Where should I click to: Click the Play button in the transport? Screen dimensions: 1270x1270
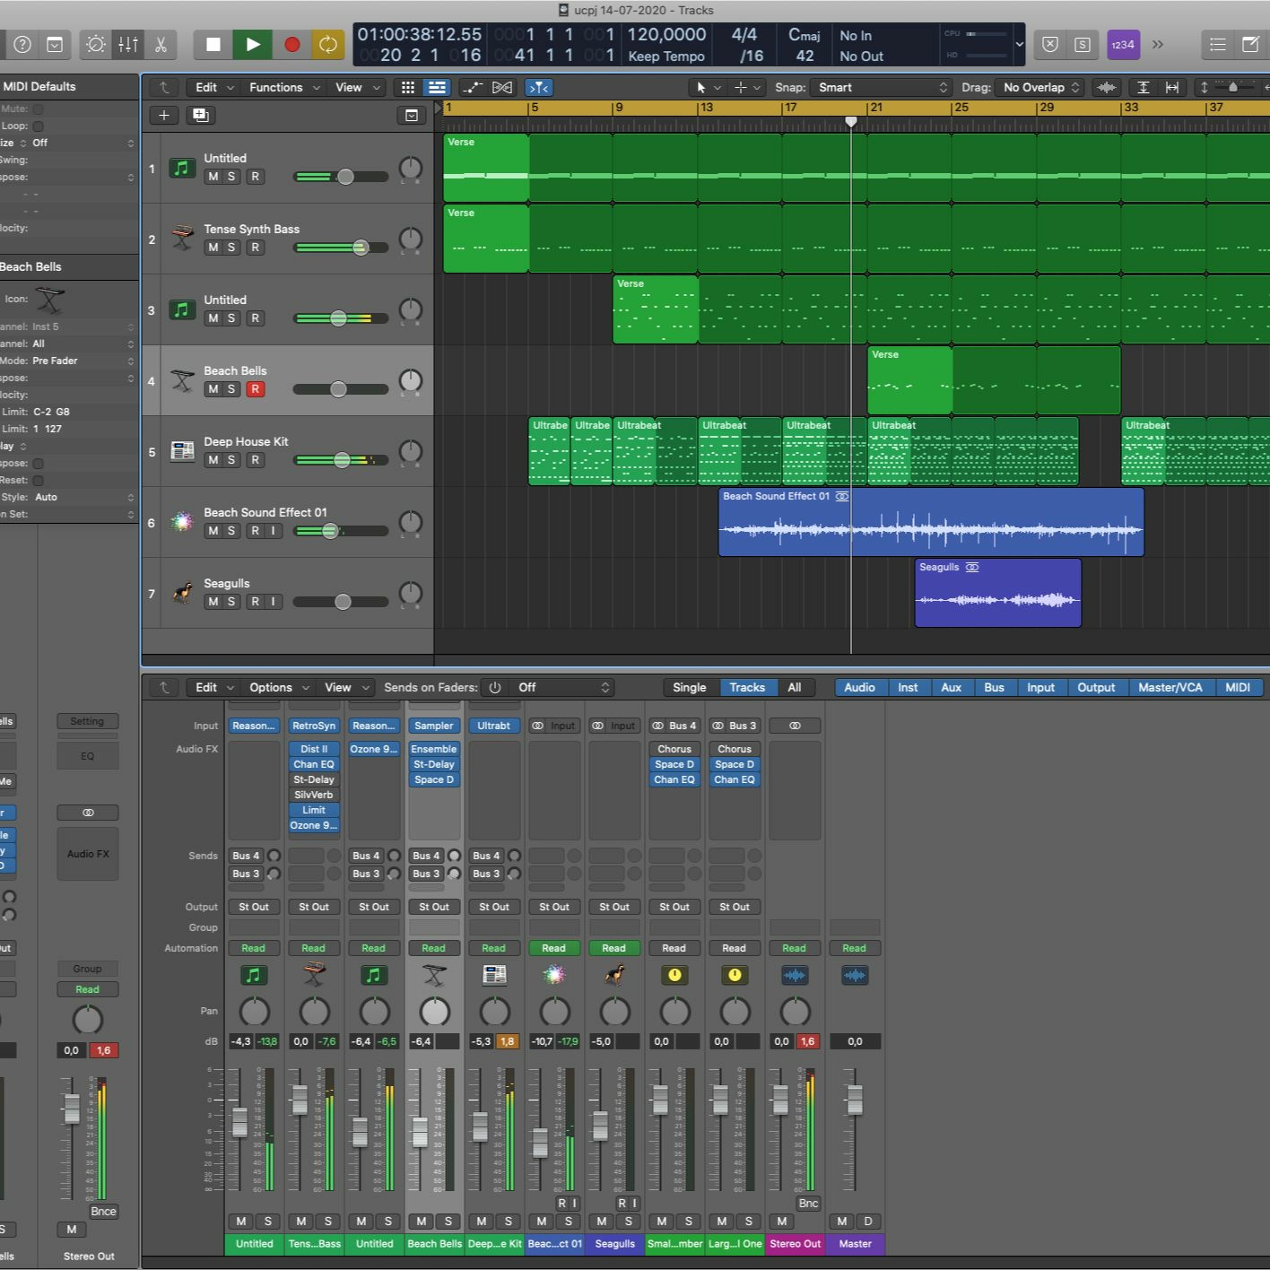click(252, 45)
